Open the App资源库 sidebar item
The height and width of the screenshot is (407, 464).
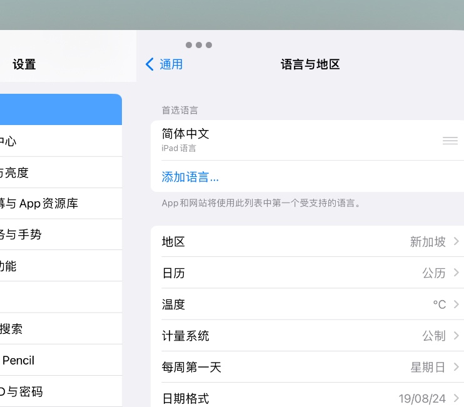click(x=59, y=204)
